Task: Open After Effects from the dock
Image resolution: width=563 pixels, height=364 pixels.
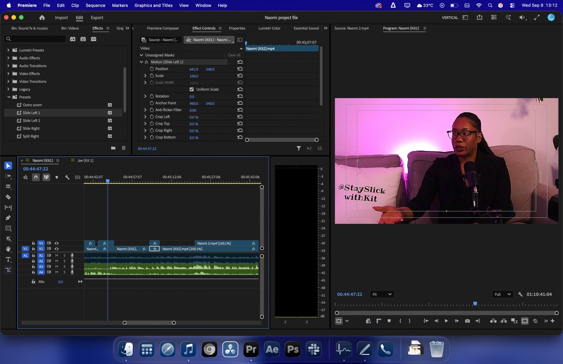Action: (x=272, y=349)
